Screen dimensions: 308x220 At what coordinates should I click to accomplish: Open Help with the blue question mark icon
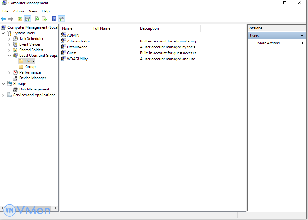(x=54, y=19)
